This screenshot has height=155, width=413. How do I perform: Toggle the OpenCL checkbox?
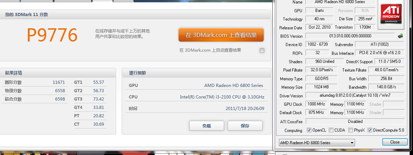pos(309,130)
